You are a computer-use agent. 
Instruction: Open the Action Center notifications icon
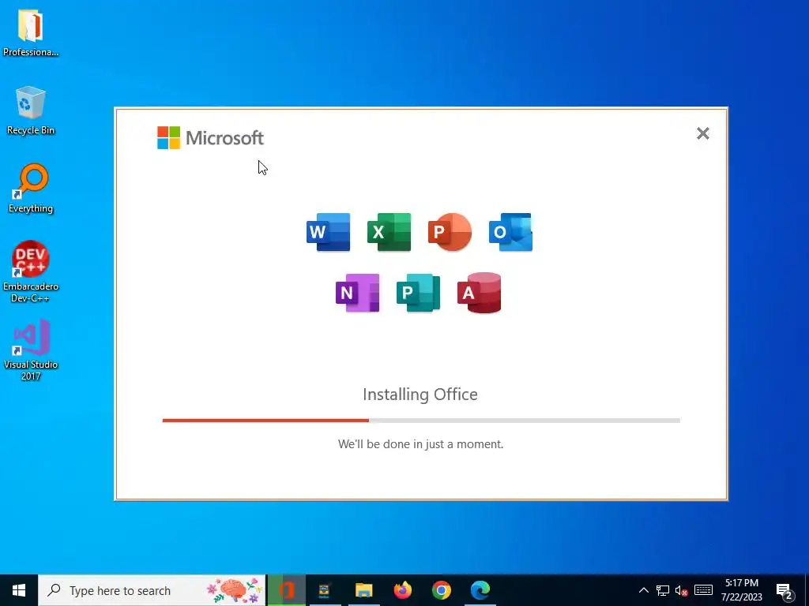coord(785,590)
